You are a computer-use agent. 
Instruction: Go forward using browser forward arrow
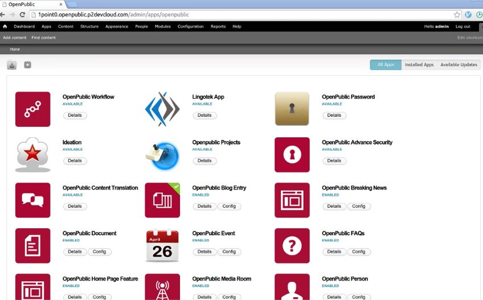click(x=12, y=14)
